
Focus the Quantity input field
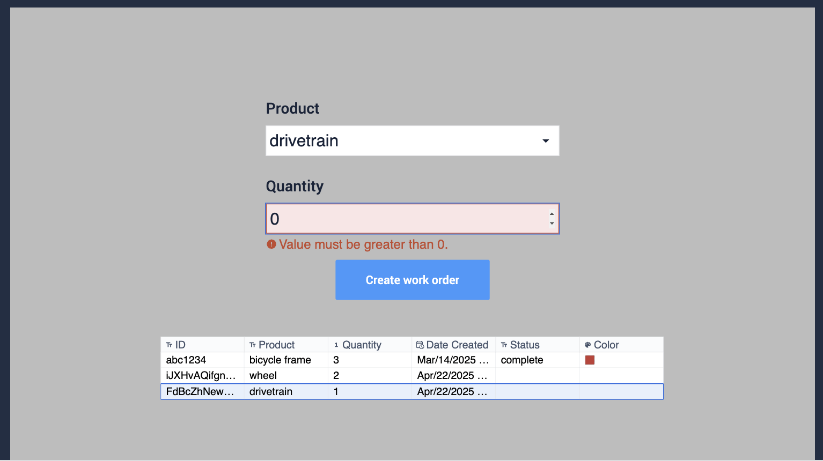click(412, 219)
